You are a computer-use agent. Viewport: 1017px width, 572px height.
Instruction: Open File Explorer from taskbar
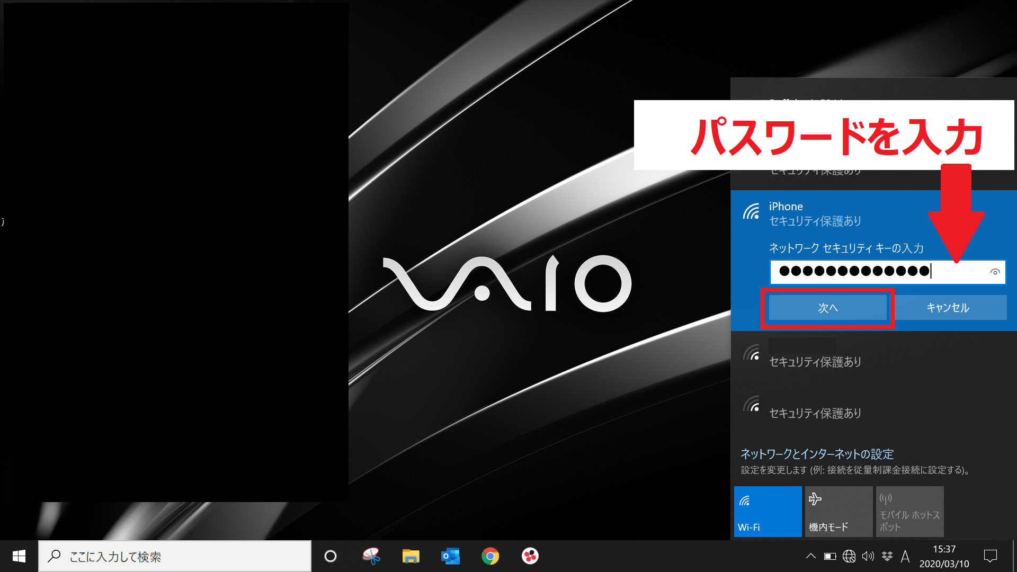point(411,556)
